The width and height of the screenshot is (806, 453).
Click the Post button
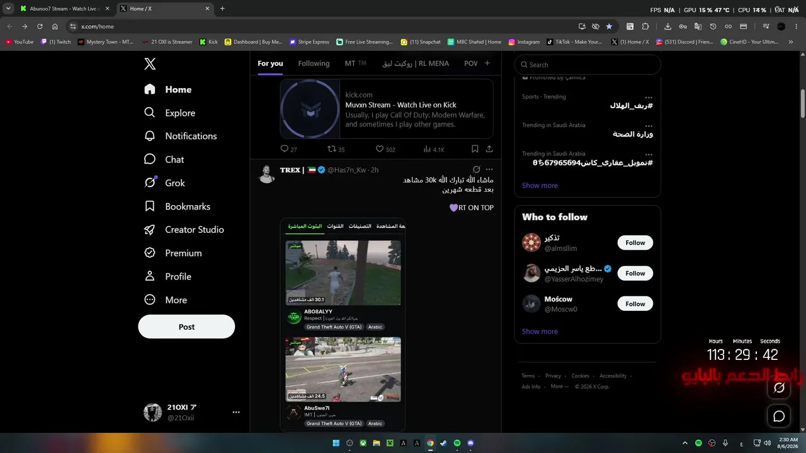[186, 327]
